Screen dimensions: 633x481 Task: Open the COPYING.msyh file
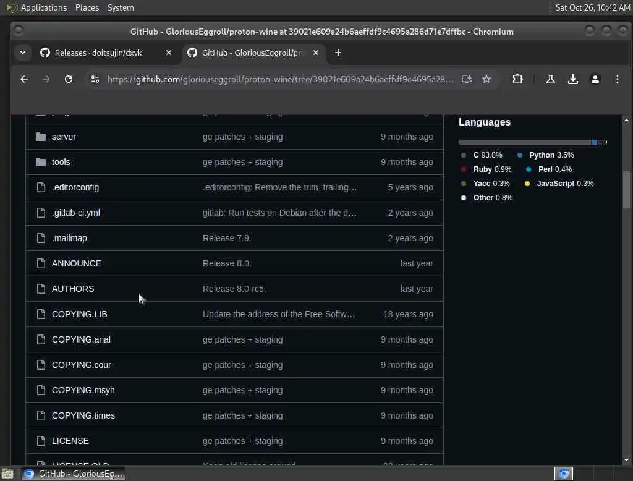[83, 390]
